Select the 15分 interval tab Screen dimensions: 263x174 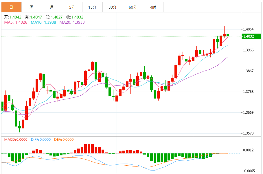pos(92,7)
